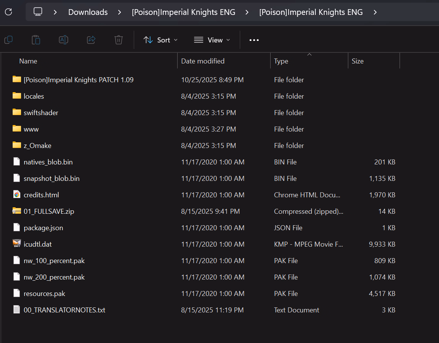
Task: Sort files by Date modified column
Action: tap(203, 61)
